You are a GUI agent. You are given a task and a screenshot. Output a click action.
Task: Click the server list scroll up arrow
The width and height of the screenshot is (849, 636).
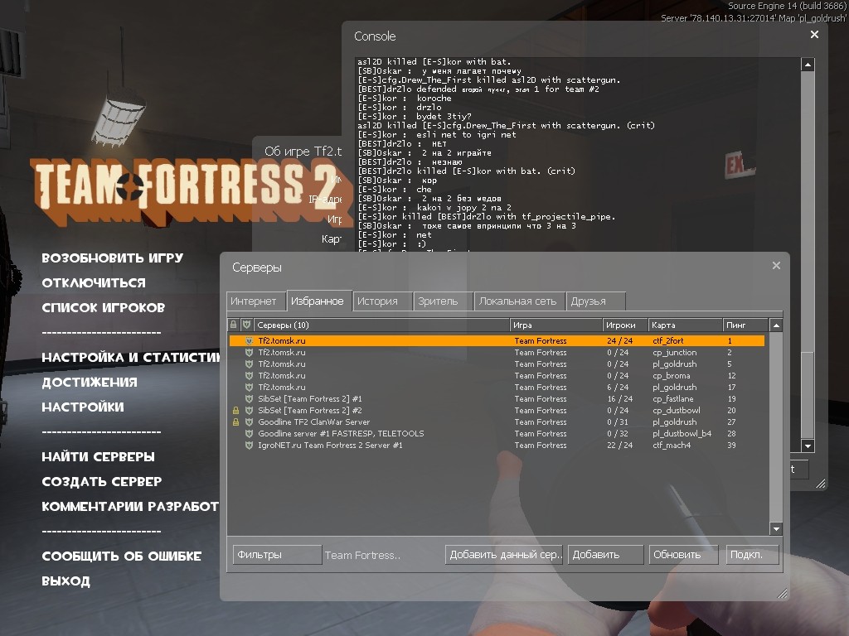click(x=776, y=325)
